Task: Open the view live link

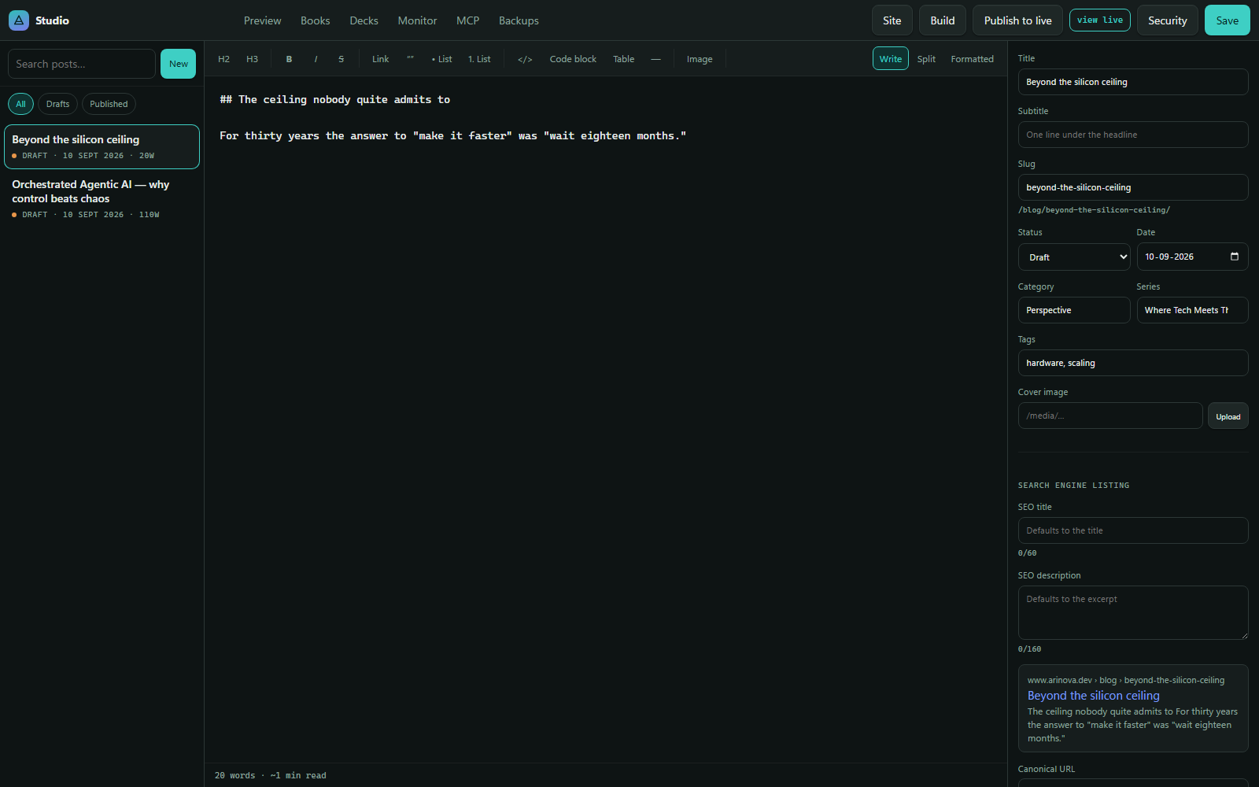Action: coord(1100,20)
